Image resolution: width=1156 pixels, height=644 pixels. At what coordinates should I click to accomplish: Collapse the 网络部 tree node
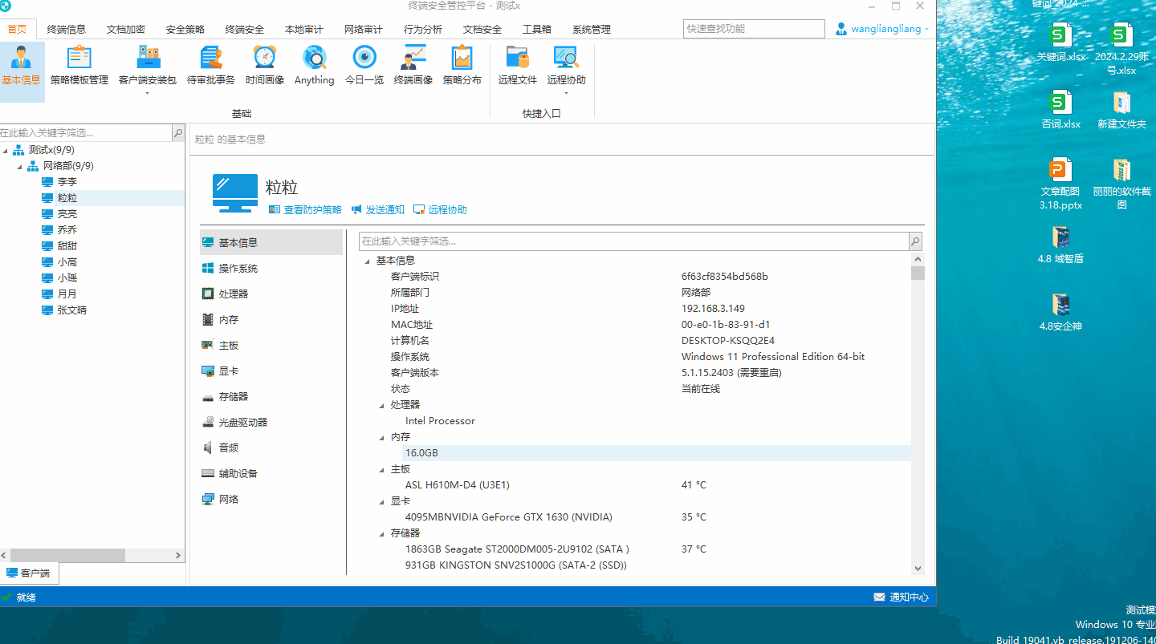click(x=21, y=166)
